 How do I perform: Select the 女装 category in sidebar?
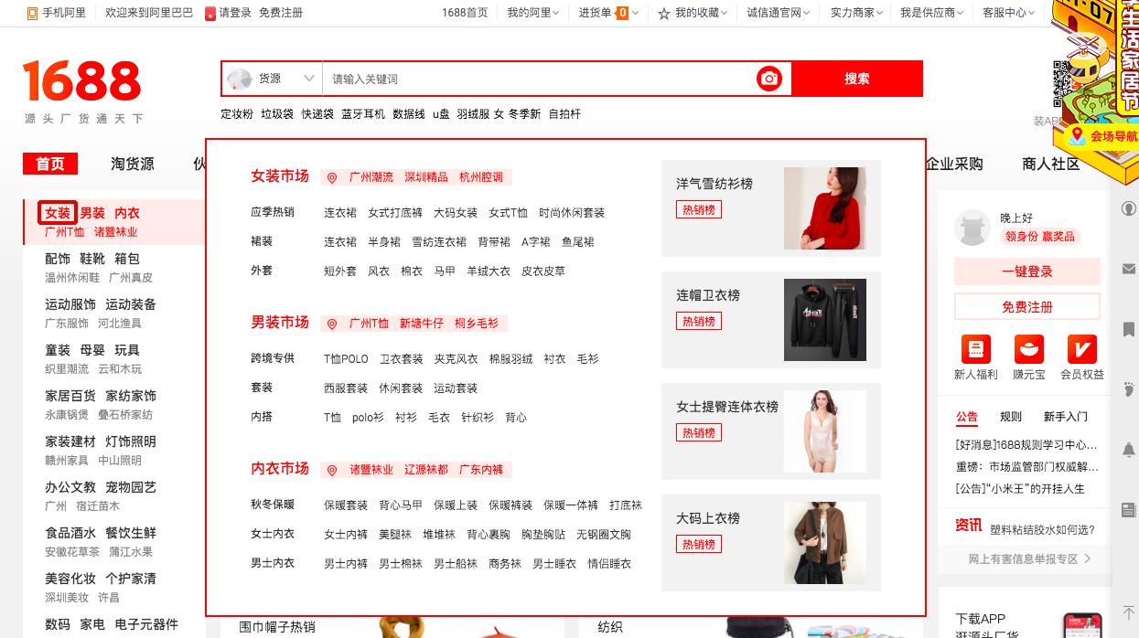pyautogui.click(x=58, y=213)
